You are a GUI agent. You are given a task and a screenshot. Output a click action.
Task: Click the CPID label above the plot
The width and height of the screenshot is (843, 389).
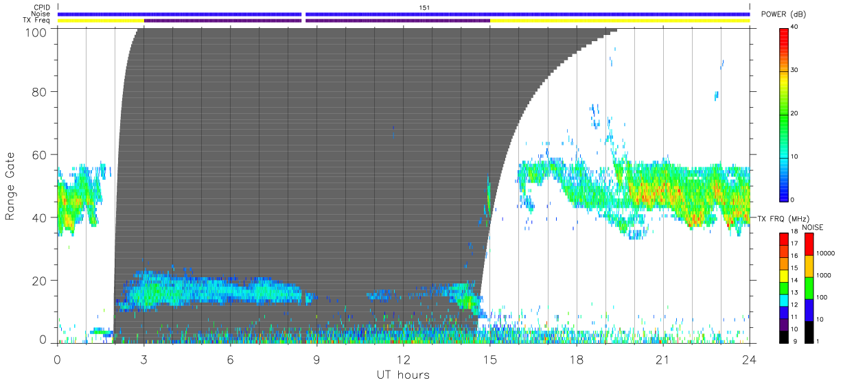(41, 8)
